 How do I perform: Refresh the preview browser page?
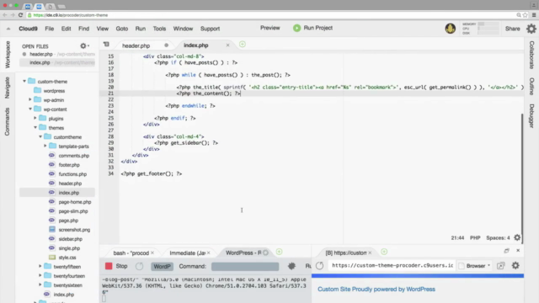click(320, 266)
